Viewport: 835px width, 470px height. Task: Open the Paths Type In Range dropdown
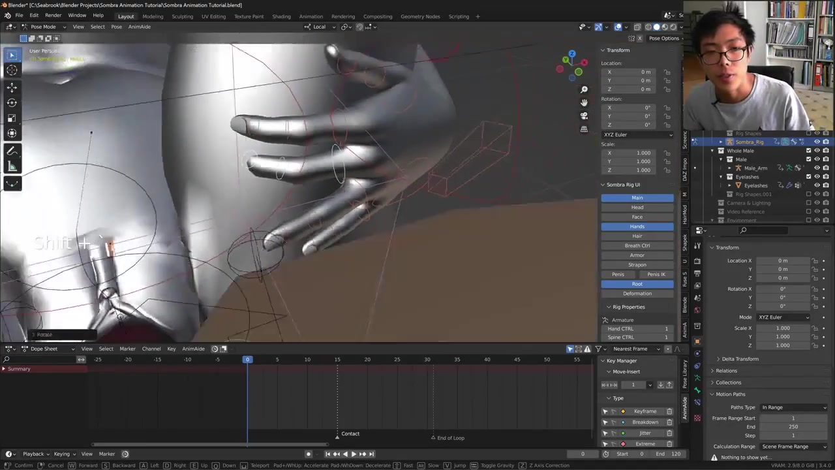click(x=794, y=407)
